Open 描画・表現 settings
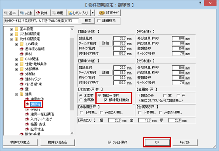The width and height of the screenshot is (219, 151). [x=38, y=124]
